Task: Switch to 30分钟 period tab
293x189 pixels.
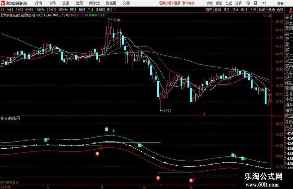Action: (51, 10)
